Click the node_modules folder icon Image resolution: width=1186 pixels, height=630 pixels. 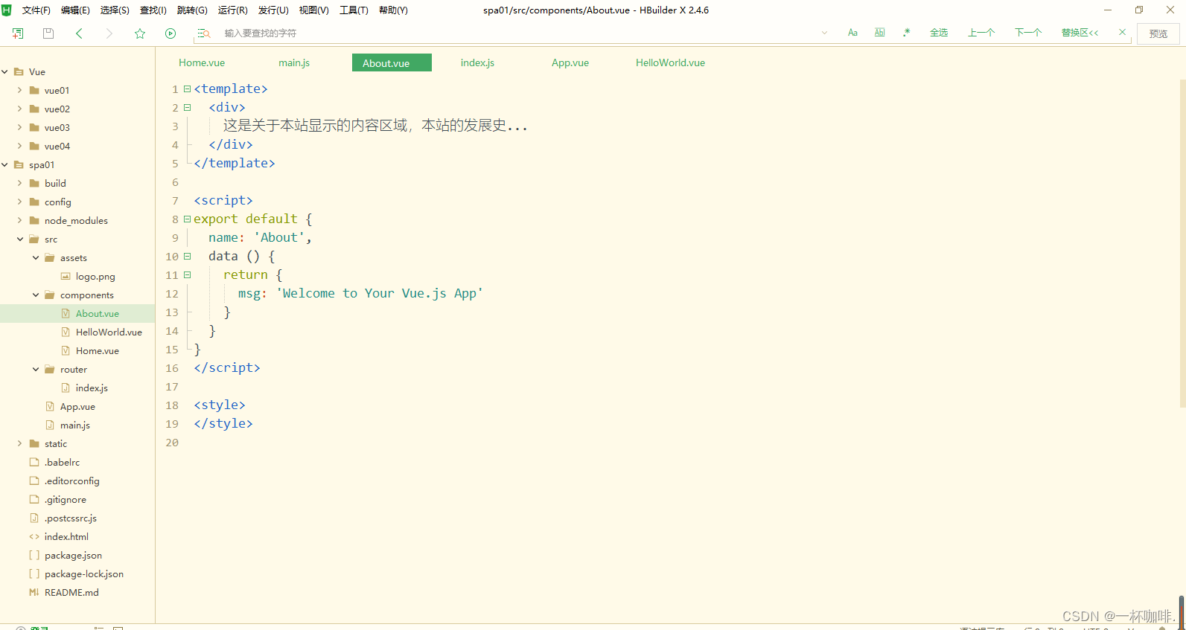tap(34, 220)
